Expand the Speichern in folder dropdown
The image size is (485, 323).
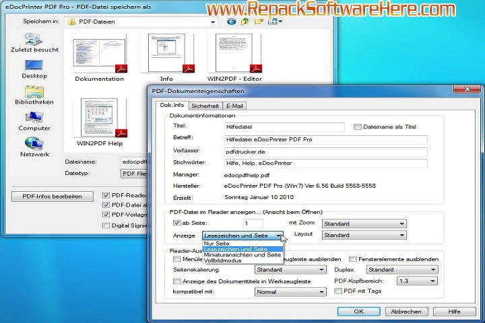tap(213, 22)
